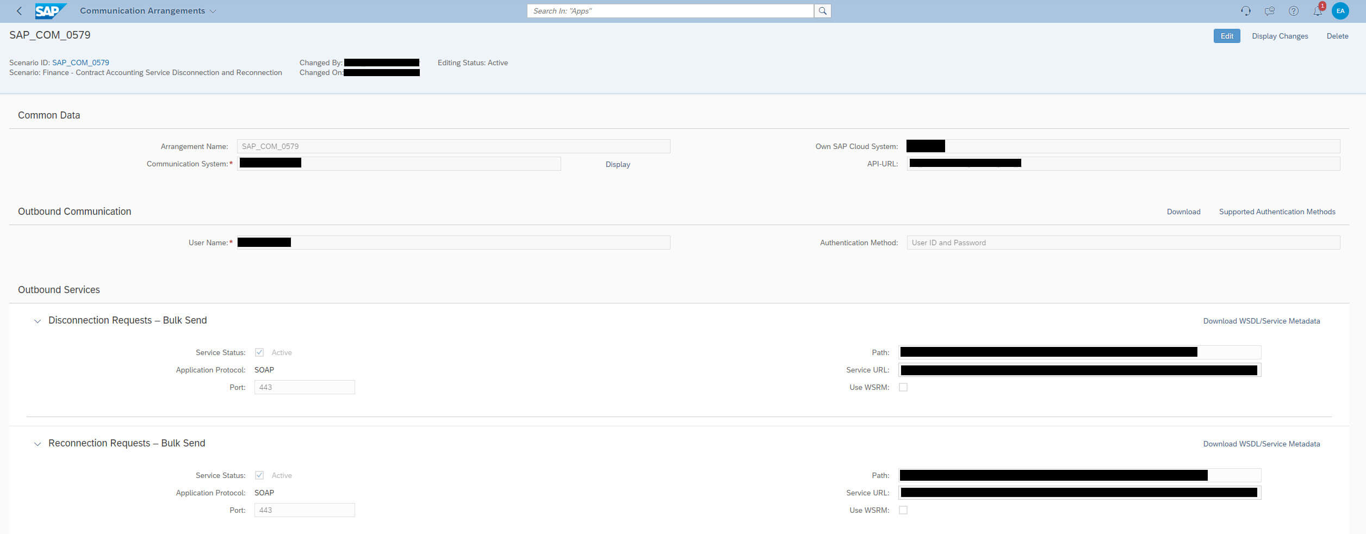The width and height of the screenshot is (1366, 534).
Task: Click the Search In Apps field
Action: 670,11
